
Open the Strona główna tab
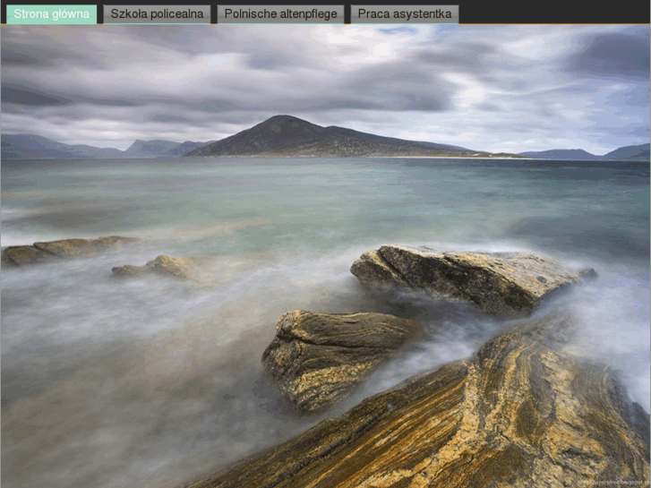pyautogui.click(x=51, y=14)
